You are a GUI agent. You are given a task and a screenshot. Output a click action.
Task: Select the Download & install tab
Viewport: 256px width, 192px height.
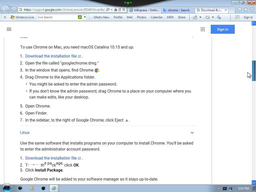[x=209, y=10]
